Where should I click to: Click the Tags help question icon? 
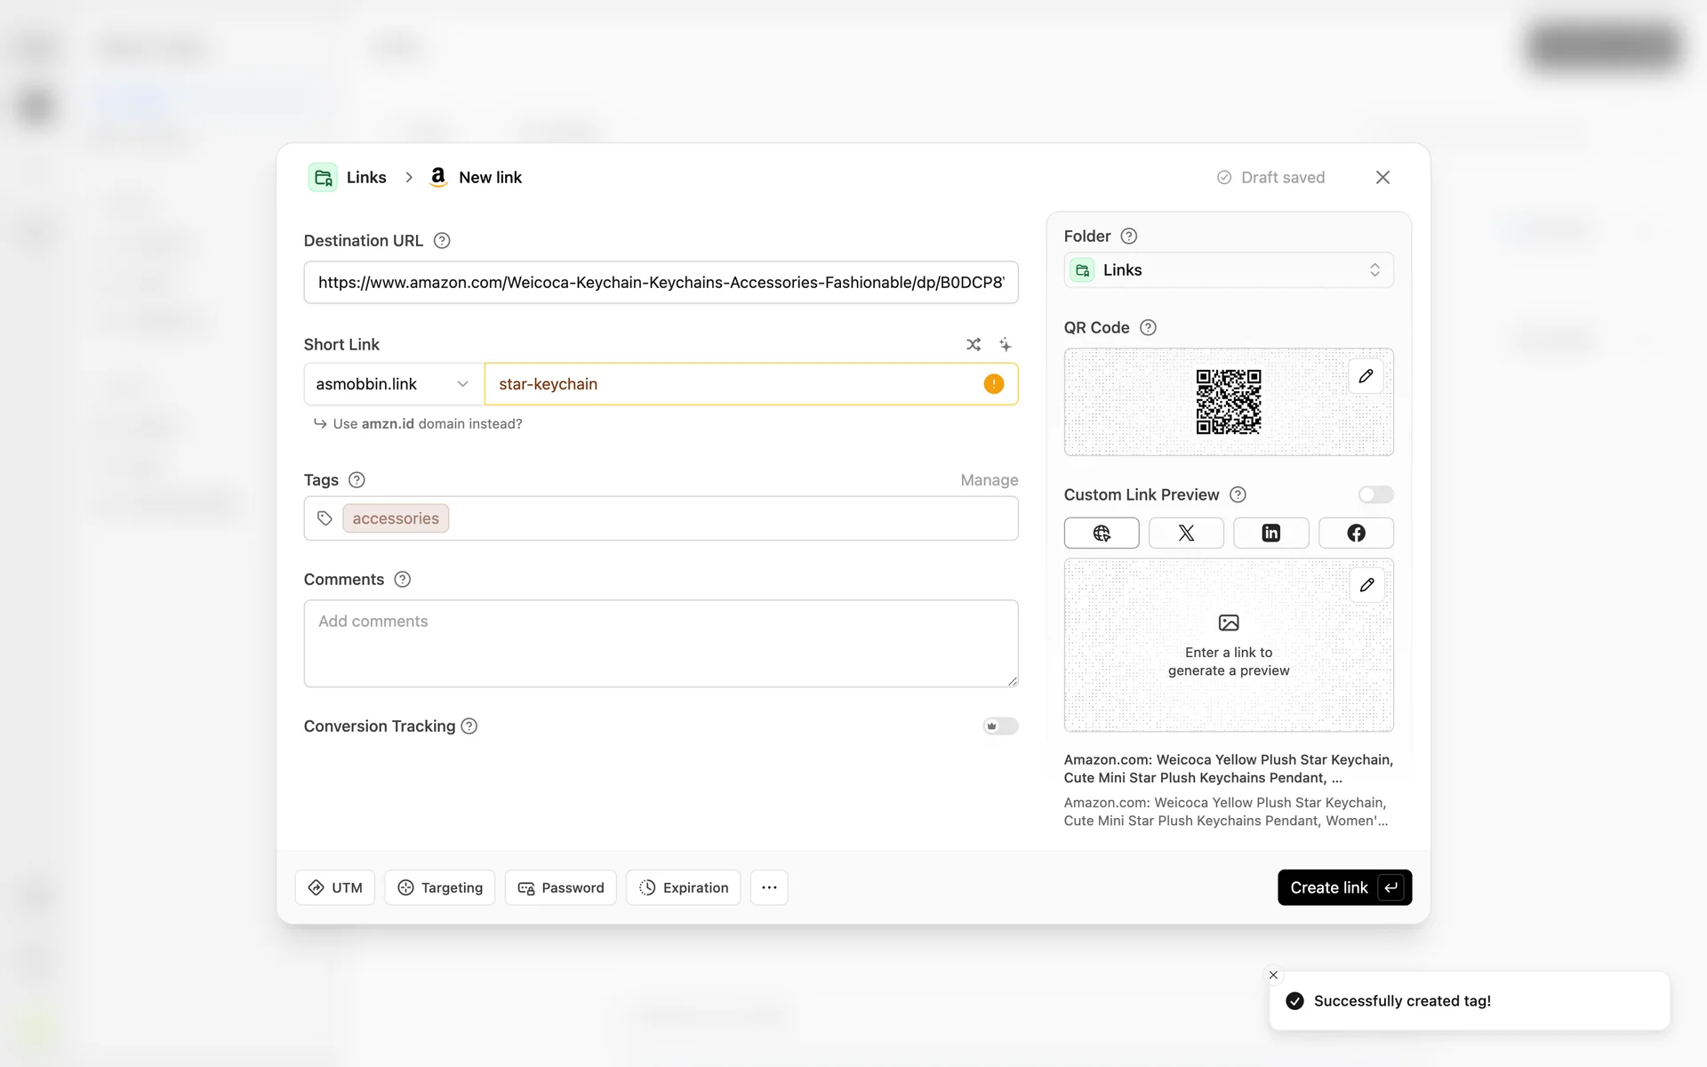click(357, 480)
